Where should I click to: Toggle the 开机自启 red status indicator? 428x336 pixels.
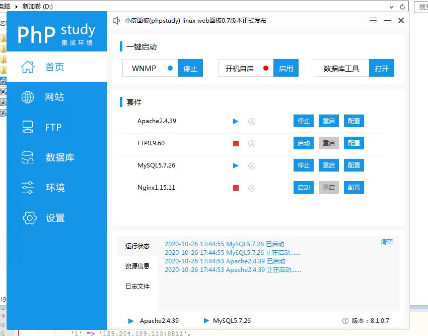pyautogui.click(x=266, y=68)
